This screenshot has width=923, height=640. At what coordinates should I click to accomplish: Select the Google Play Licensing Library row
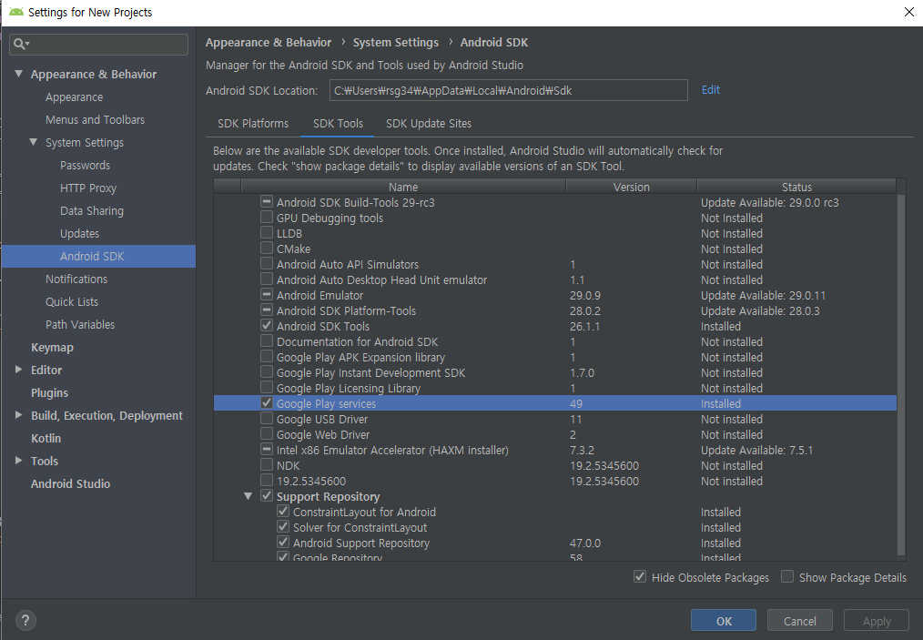(x=555, y=388)
